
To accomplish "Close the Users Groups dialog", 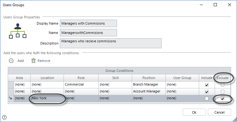I will click(230, 5).
